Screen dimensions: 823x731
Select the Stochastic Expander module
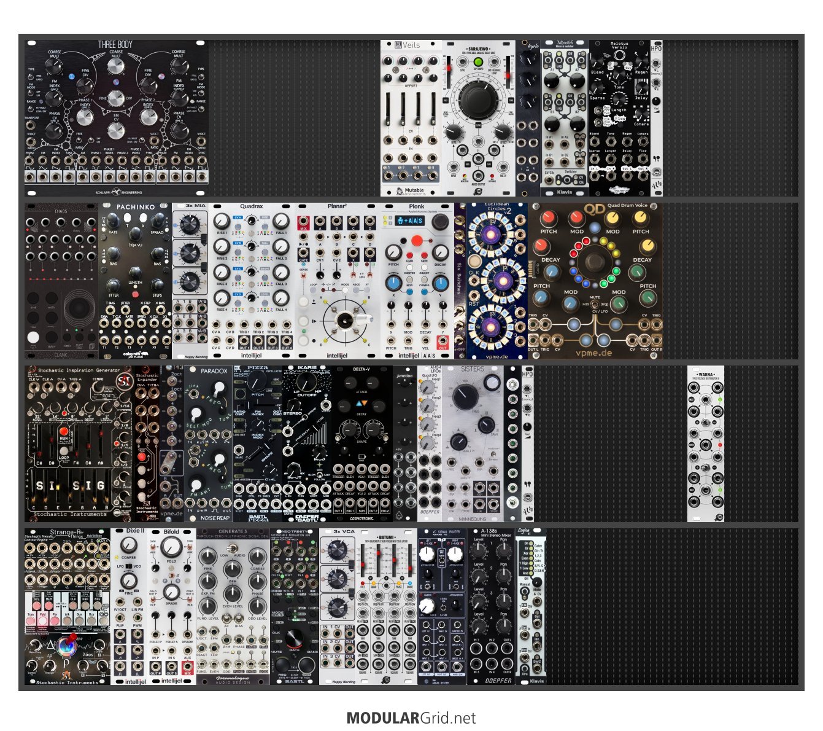[147, 444]
